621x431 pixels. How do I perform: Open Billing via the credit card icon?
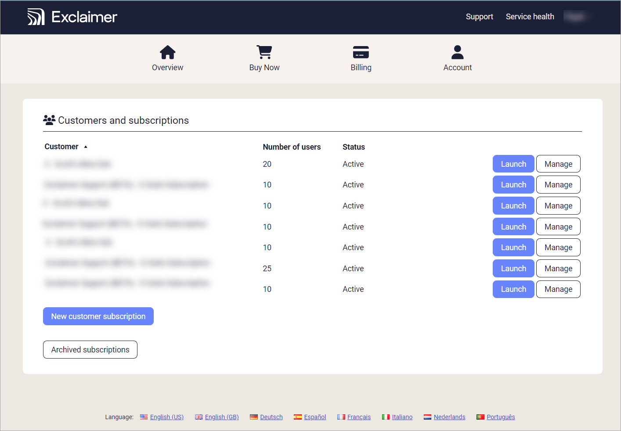pos(361,52)
